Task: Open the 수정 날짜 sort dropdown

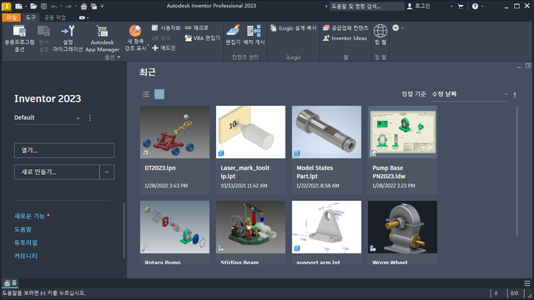Action: pos(469,94)
